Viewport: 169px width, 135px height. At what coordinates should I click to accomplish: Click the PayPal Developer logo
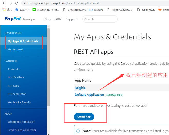pos(20,19)
